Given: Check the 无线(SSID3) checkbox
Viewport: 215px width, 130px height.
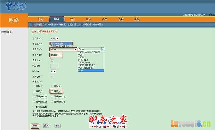Looking at the screenshot, I should point(34,102).
